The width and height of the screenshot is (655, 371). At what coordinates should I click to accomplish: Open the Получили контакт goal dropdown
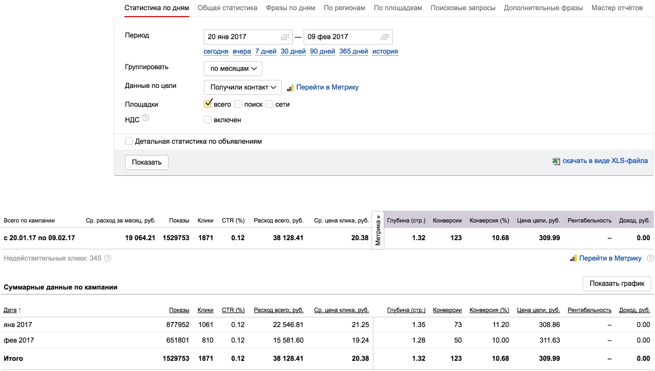(242, 87)
